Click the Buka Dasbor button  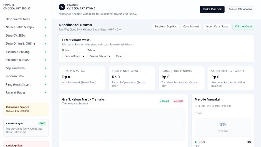click(x=212, y=9)
